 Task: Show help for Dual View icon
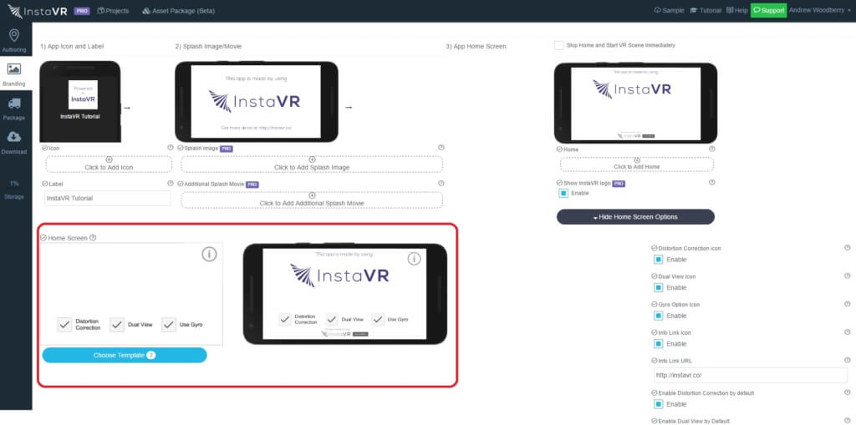(848, 276)
